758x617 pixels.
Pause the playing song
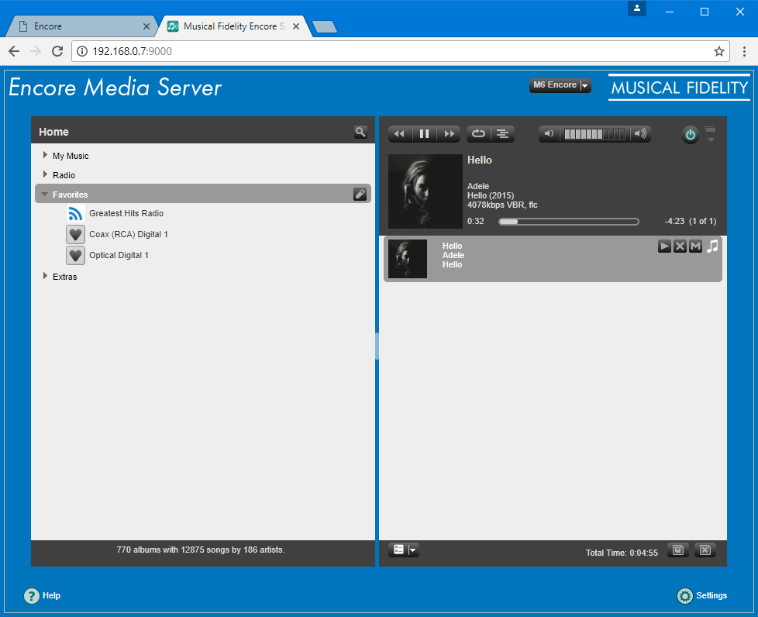click(x=424, y=134)
